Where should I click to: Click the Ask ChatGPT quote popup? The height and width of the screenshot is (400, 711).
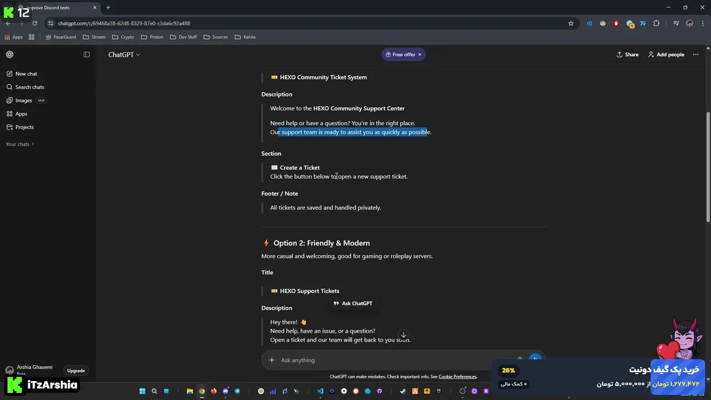353,303
